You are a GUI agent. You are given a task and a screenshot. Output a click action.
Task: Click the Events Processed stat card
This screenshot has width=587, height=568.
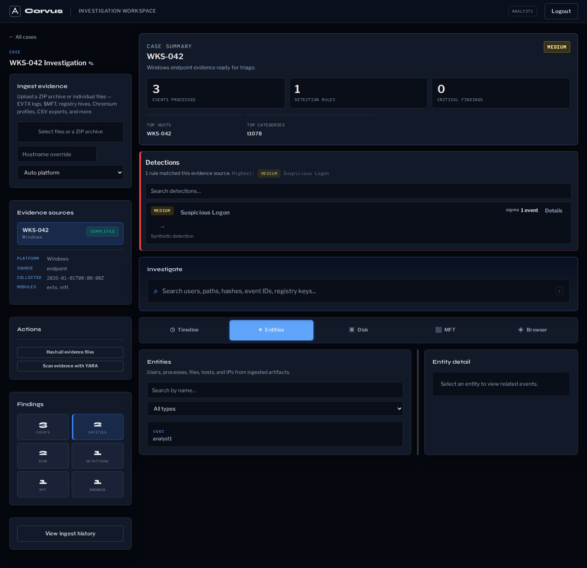coord(216,93)
